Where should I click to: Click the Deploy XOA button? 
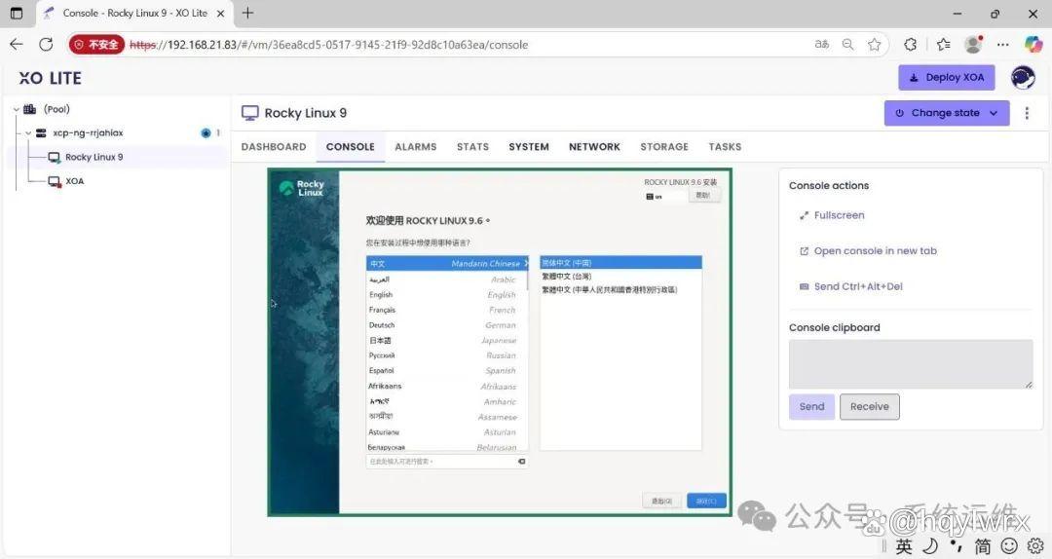point(947,77)
